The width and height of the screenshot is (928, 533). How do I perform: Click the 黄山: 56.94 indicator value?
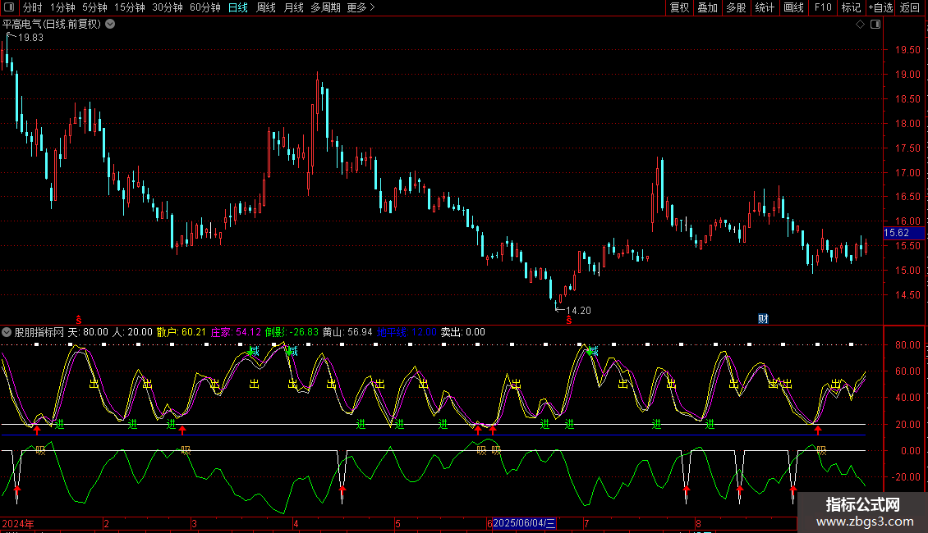[x=347, y=332]
